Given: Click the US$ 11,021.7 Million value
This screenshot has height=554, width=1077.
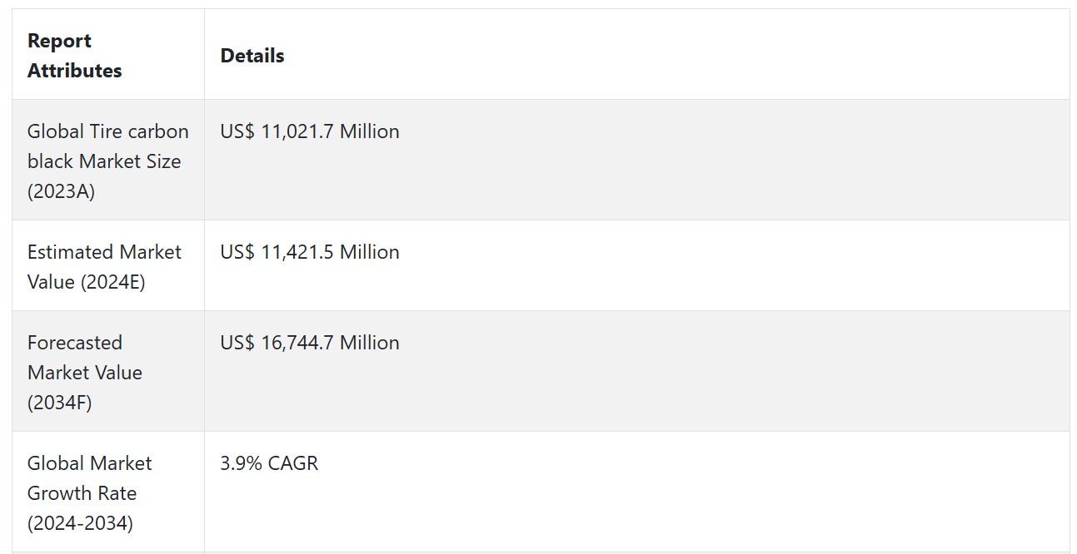Looking at the screenshot, I should pos(310,131).
